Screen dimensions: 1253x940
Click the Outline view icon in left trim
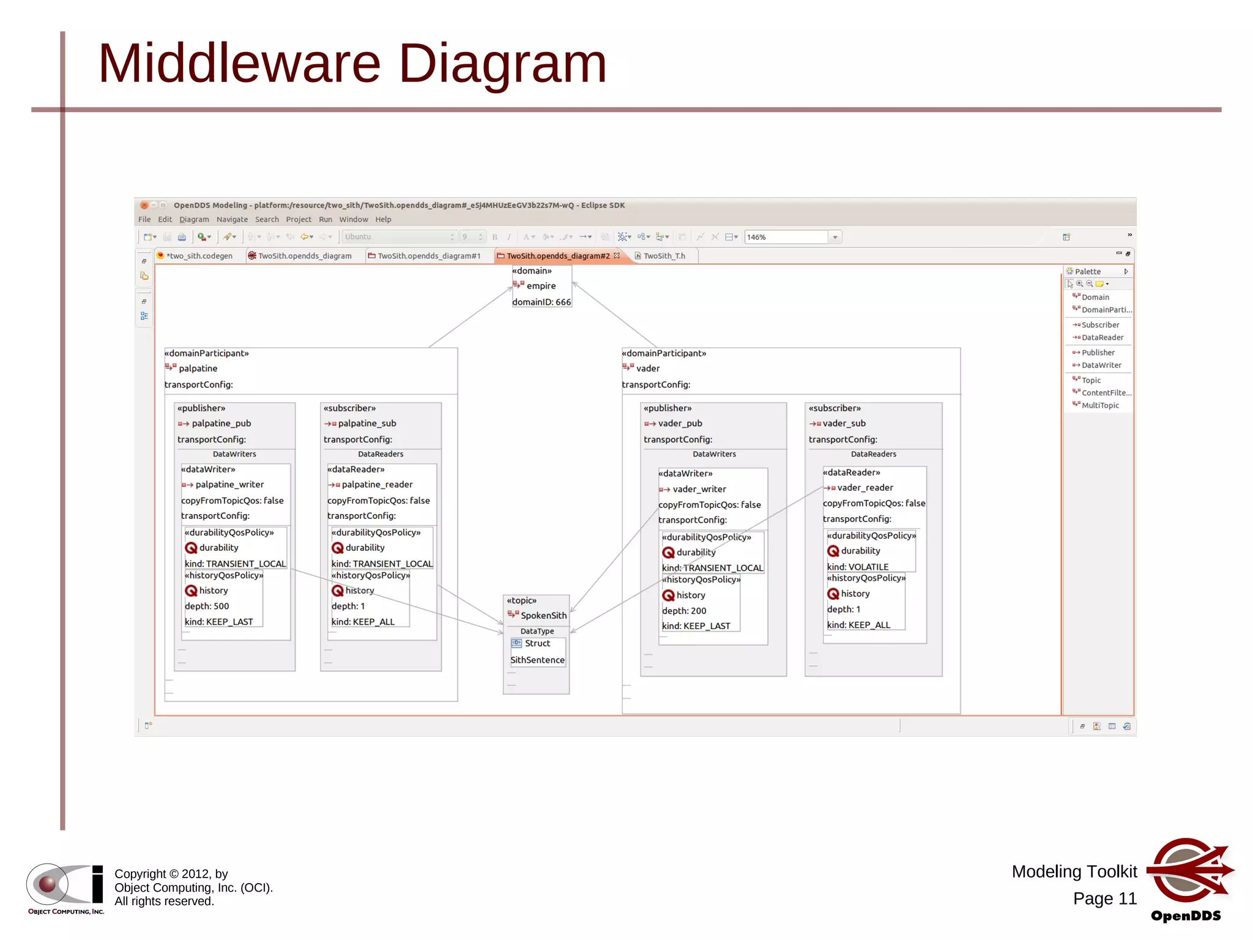coord(144,316)
